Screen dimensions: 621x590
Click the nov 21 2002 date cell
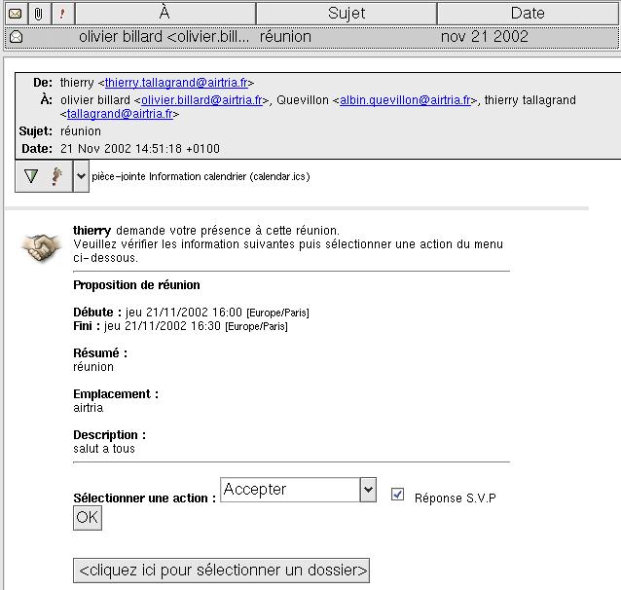point(485,37)
